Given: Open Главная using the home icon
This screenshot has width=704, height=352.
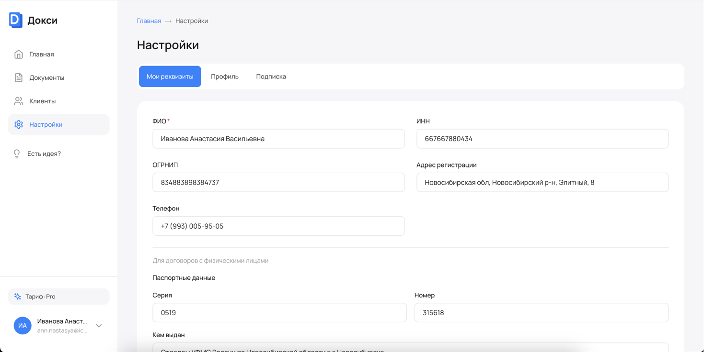Looking at the screenshot, I should [18, 54].
